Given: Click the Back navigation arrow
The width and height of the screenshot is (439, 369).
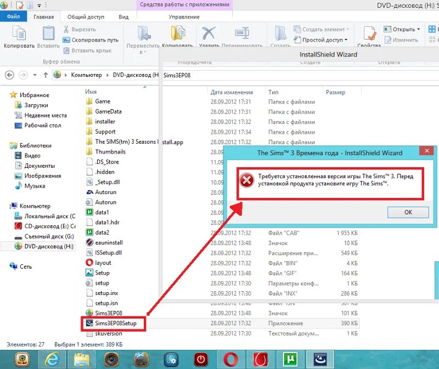Looking at the screenshot, I should click(9, 75).
